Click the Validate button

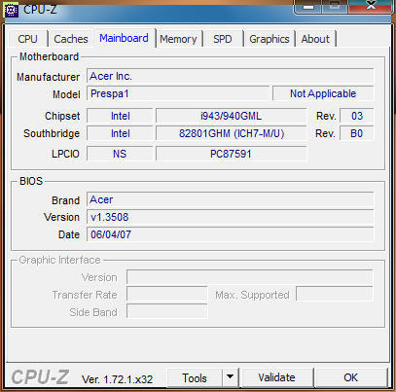pyautogui.click(x=276, y=377)
